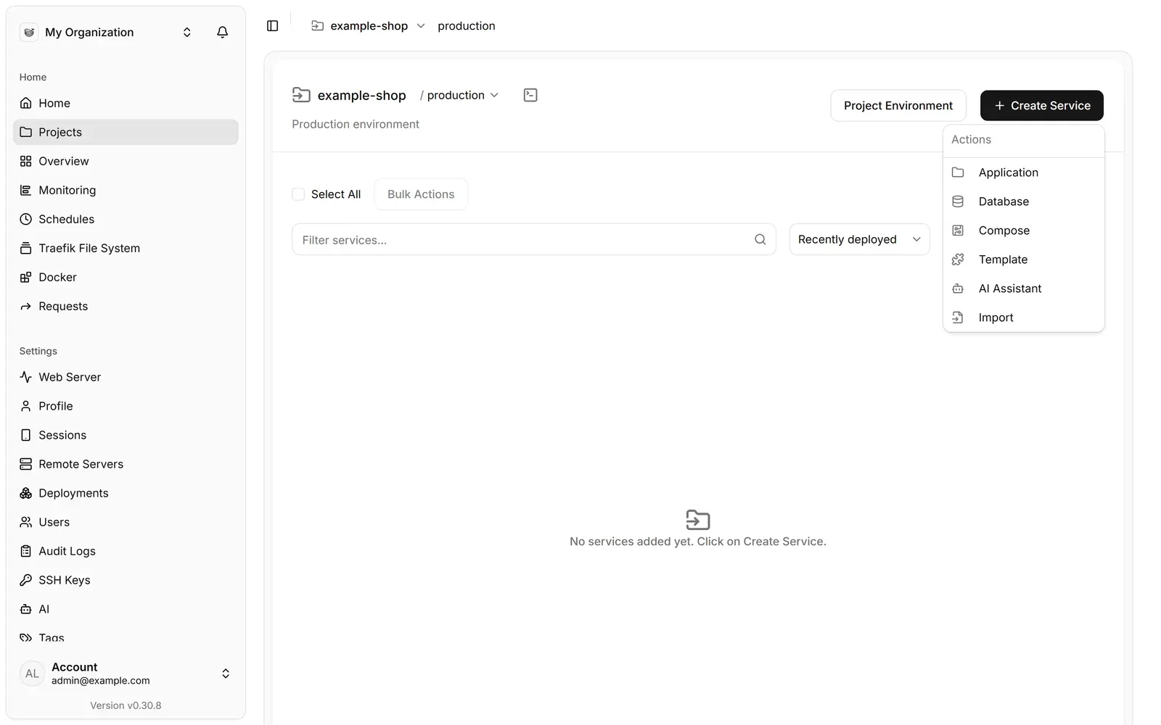
Task: Select Template in Actions menu
Action: (1023, 260)
